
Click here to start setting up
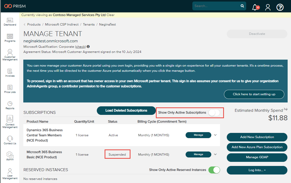coord(254,94)
